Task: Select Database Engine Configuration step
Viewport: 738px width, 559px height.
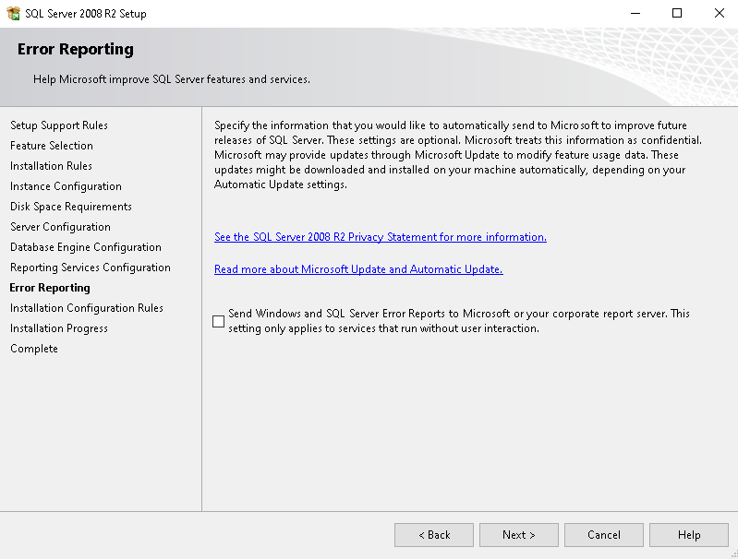Action: 86,247
